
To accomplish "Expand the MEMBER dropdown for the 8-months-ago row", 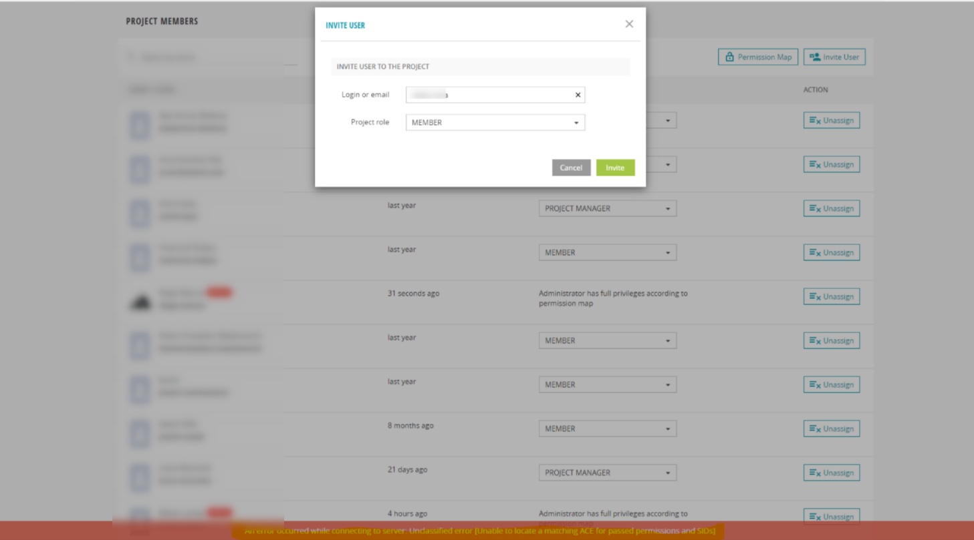I will (x=666, y=428).
